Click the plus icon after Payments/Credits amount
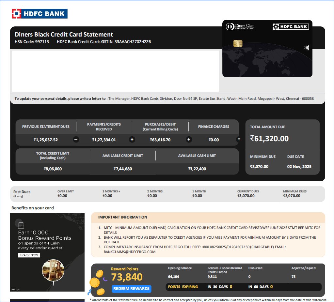 pos(132,139)
